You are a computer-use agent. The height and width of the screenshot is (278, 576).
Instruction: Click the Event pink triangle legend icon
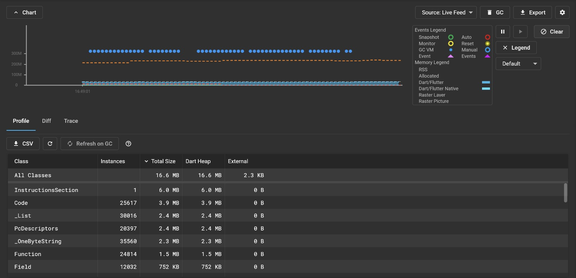451,56
